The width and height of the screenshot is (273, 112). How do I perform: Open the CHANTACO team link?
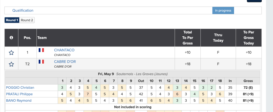pyautogui.click(x=64, y=50)
